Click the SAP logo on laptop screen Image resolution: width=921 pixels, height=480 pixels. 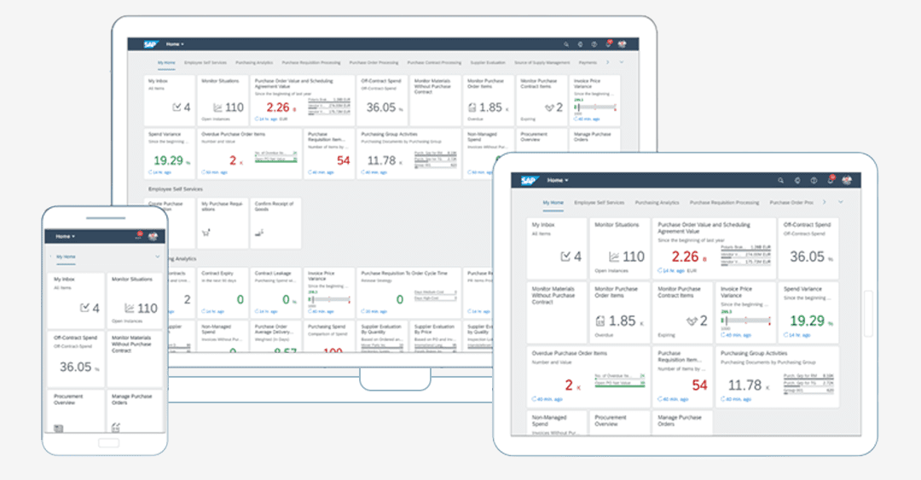click(151, 44)
